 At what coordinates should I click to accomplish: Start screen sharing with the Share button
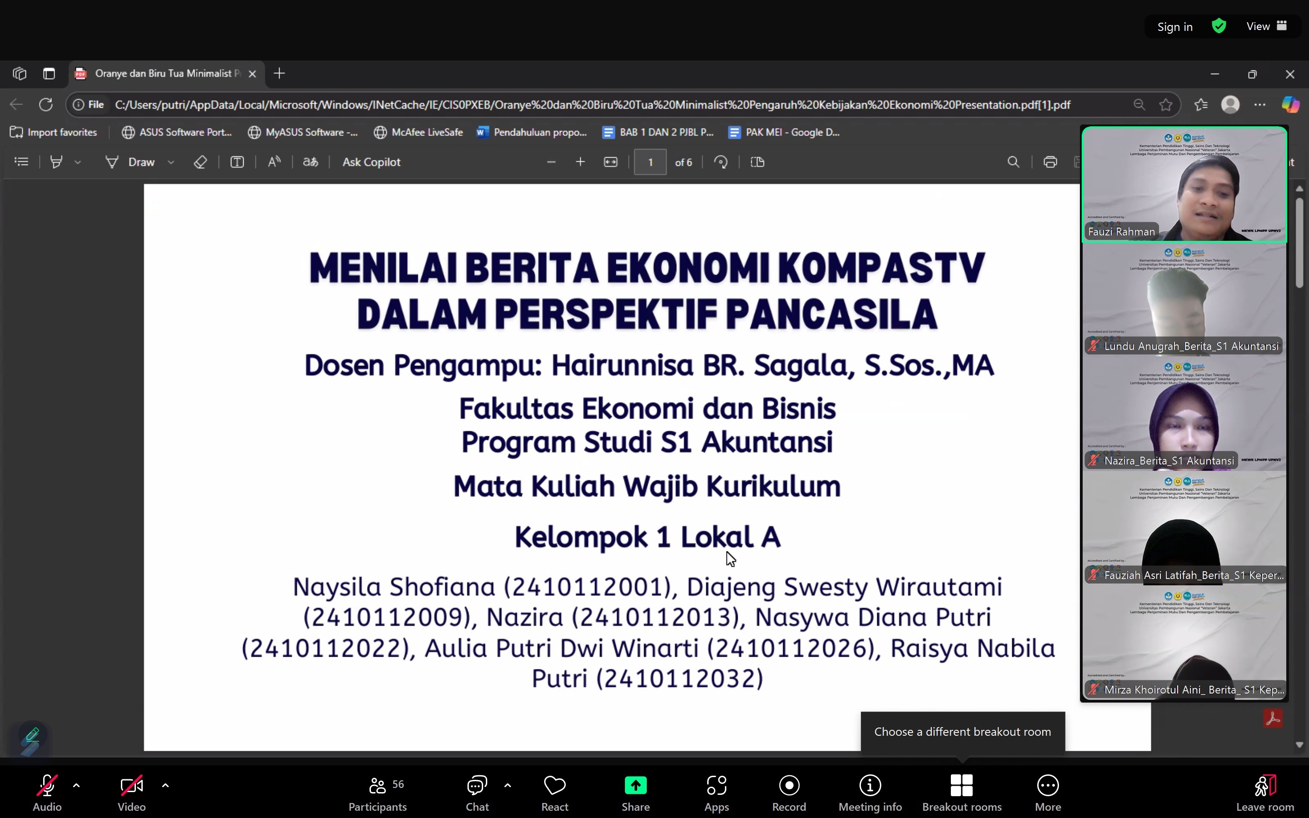635,793
